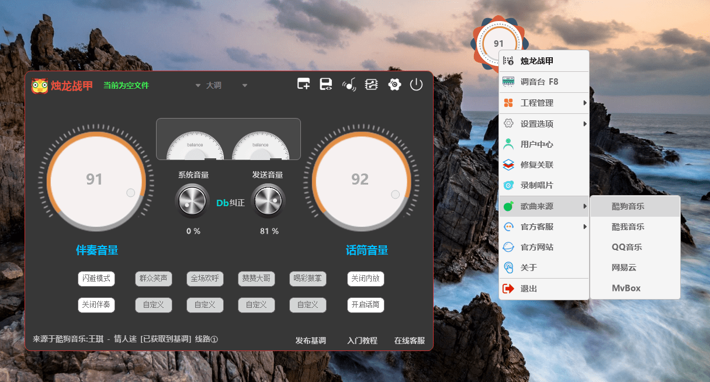Click the 当前为空文件 status text
The height and width of the screenshot is (382, 710).
point(126,85)
